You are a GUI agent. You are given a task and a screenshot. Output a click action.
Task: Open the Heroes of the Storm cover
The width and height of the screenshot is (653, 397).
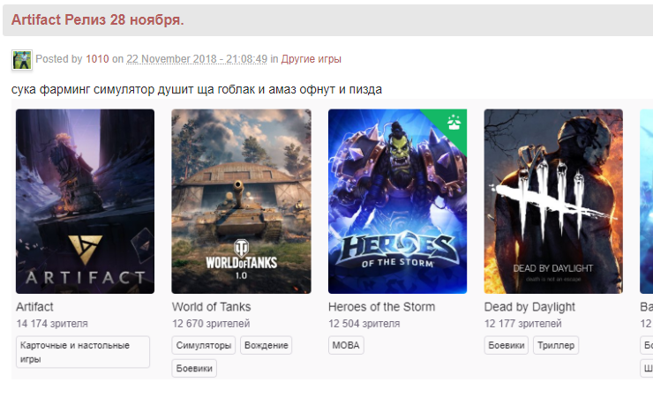[397, 201]
